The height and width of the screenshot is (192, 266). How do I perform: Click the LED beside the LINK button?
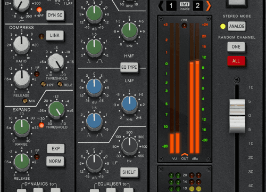tap(41, 36)
